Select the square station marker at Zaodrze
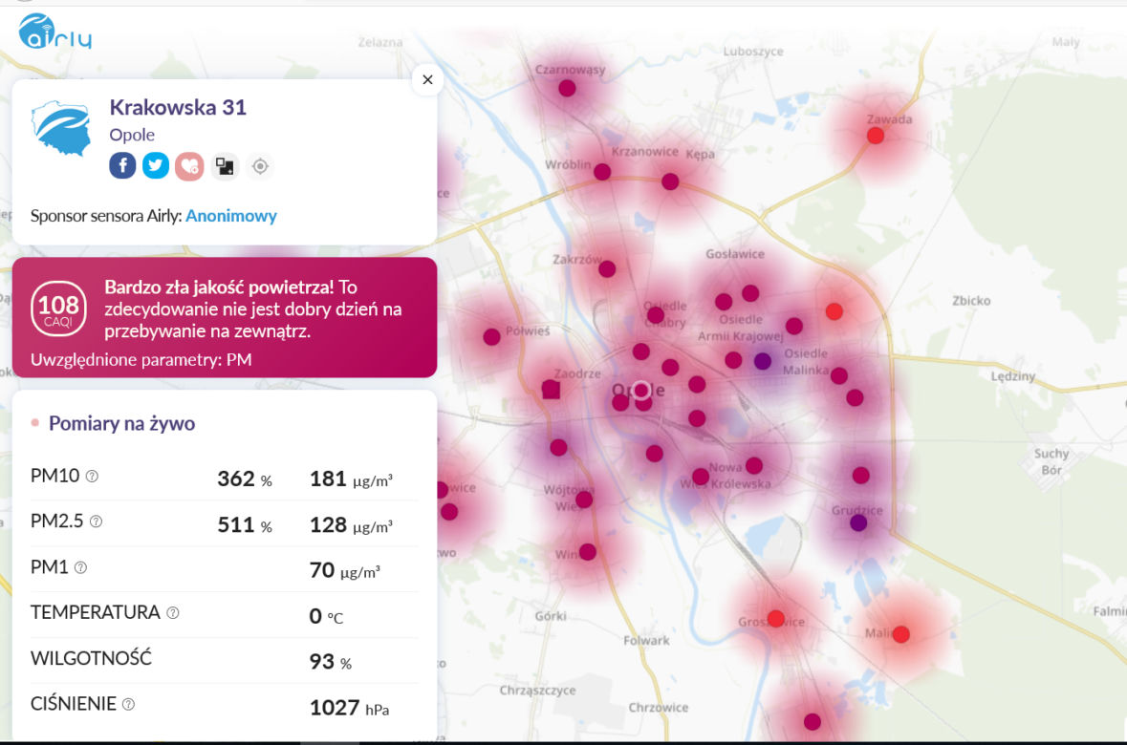Image resolution: width=1127 pixels, height=745 pixels. pyautogui.click(x=552, y=390)
